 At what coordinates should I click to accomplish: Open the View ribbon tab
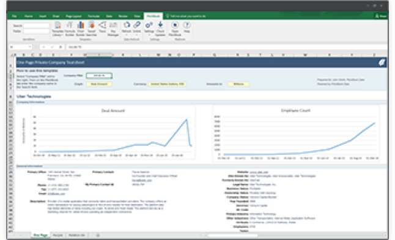pyautogui.click(x=137, y=16)
